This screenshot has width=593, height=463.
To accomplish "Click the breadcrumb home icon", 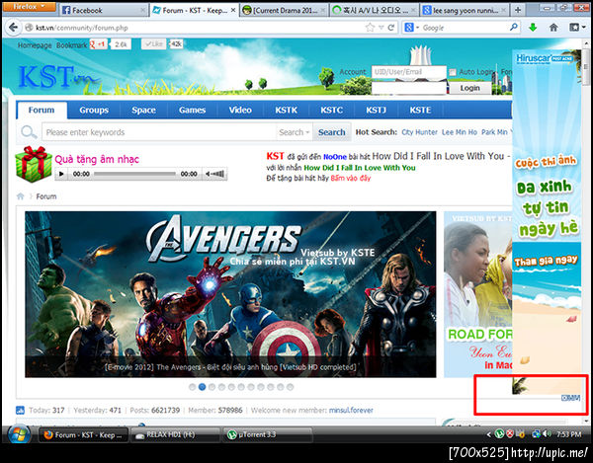I will pos(21,196).
